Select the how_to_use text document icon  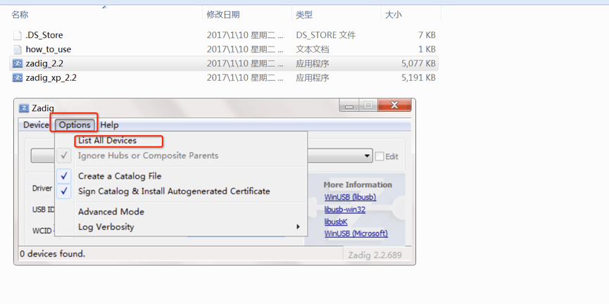coord(18,50)
